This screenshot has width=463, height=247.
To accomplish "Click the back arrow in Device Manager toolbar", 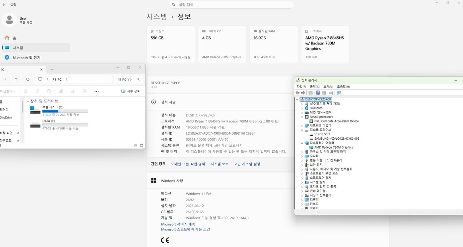I will coord(298,93).
